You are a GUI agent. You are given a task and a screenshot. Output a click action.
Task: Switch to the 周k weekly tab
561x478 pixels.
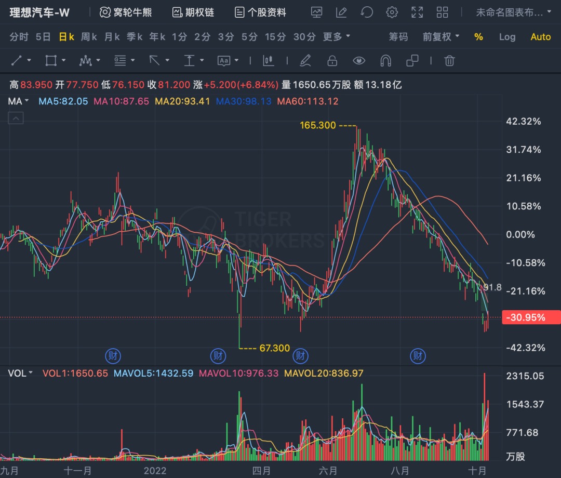click(x=89, y=37)
